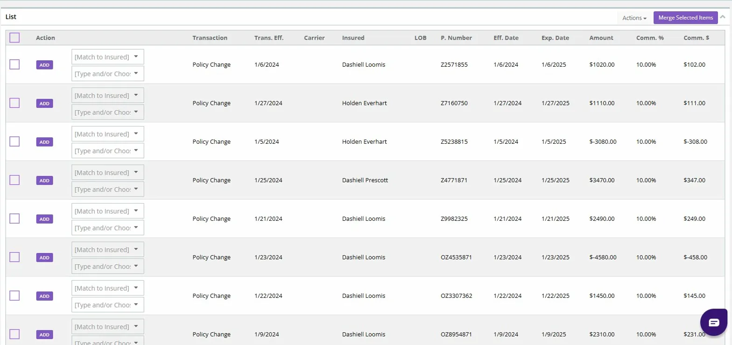Open Match to Insured dropdown for Z7160750
The width and height of the screenshot is (732, 345).
point(108,95)
